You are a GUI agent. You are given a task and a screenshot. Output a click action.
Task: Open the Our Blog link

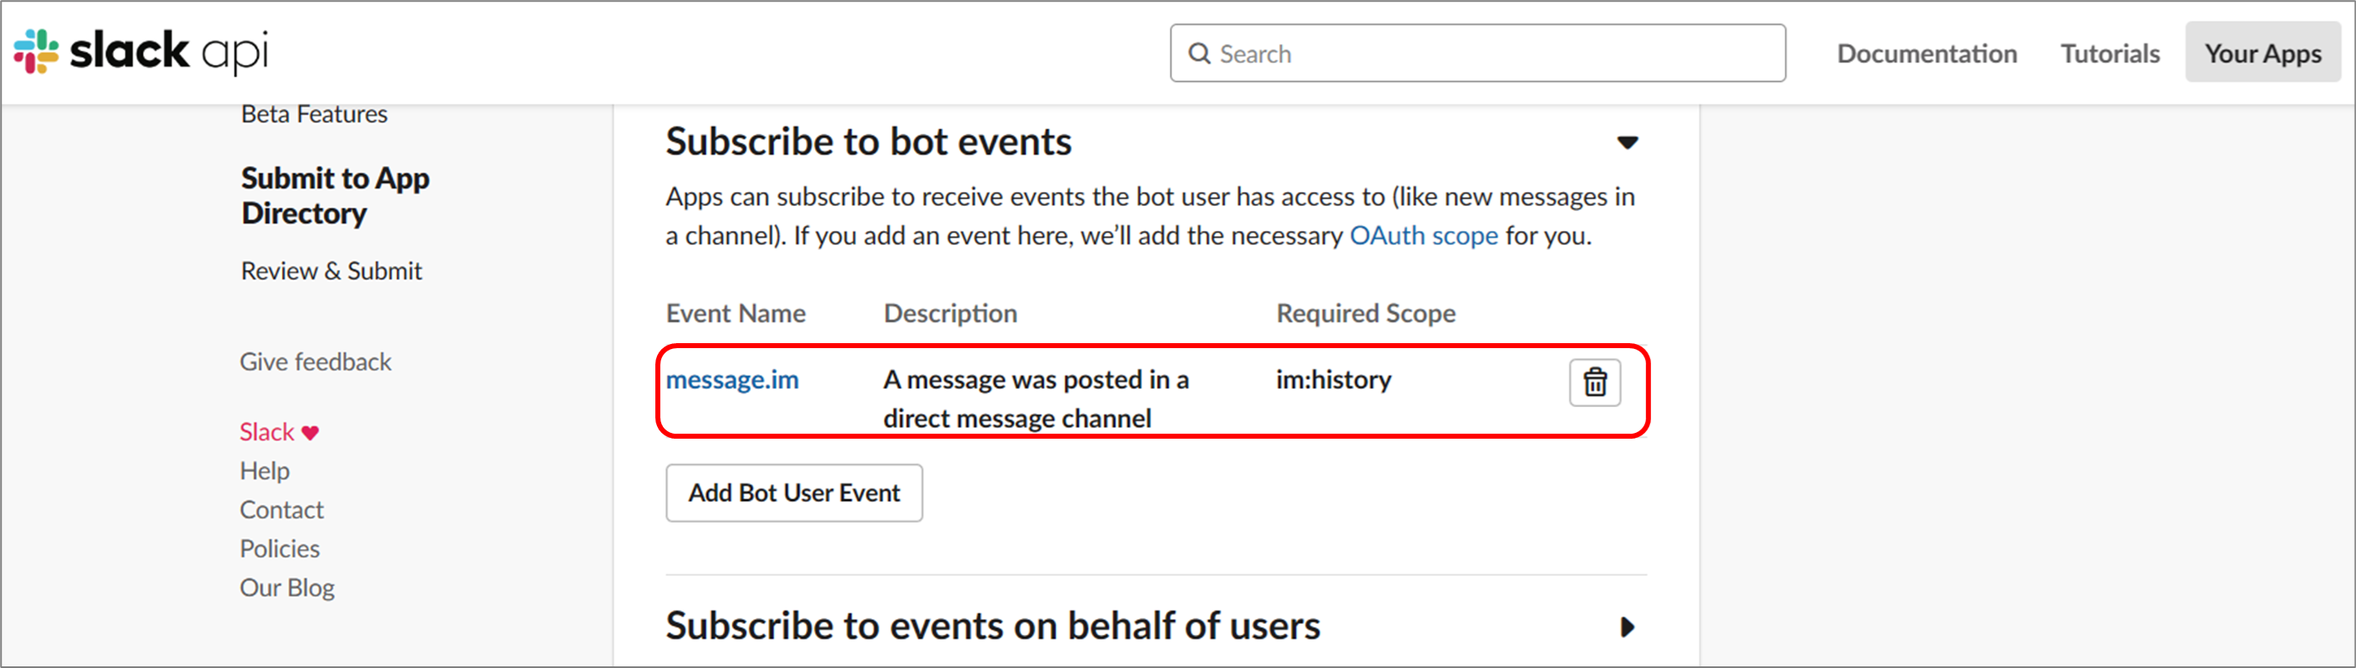[x=287, y=587]
